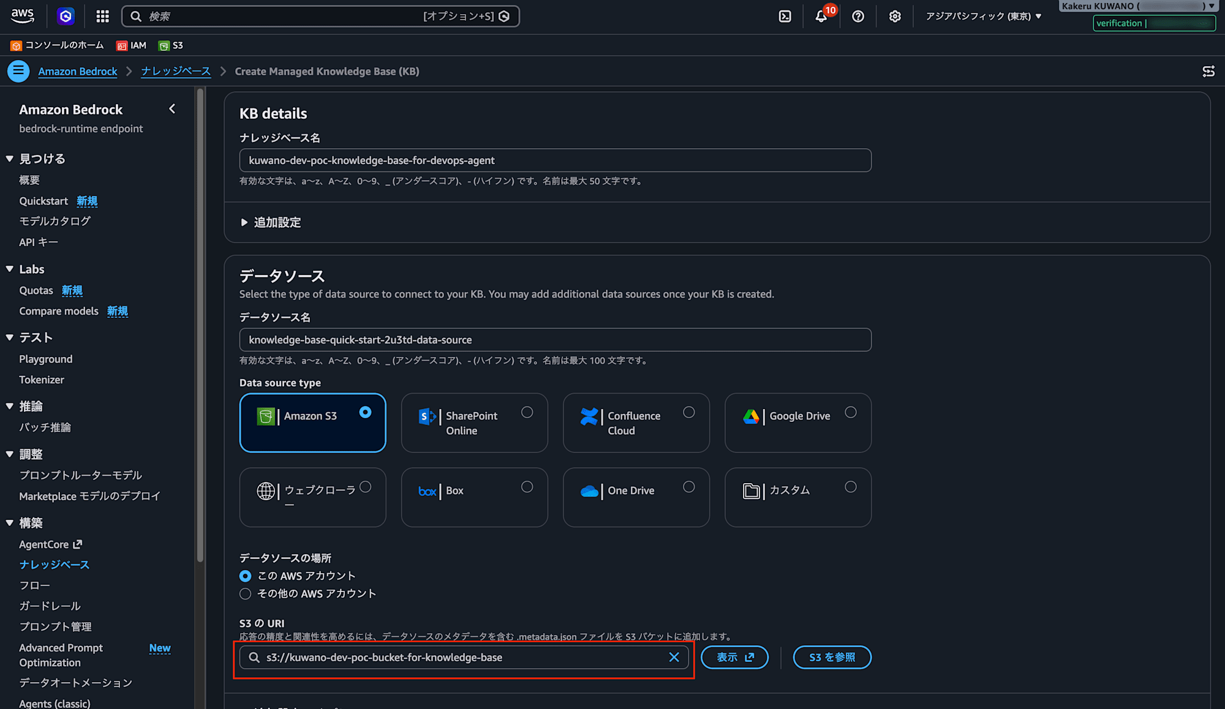The width and height of the screenshot is (1225, 709).
Task: Click the 表示 button beside S3 URI
Action: tap(734, 658)
